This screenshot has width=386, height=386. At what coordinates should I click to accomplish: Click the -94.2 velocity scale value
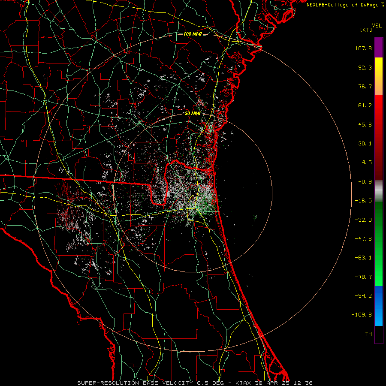(x=363, y=296)
